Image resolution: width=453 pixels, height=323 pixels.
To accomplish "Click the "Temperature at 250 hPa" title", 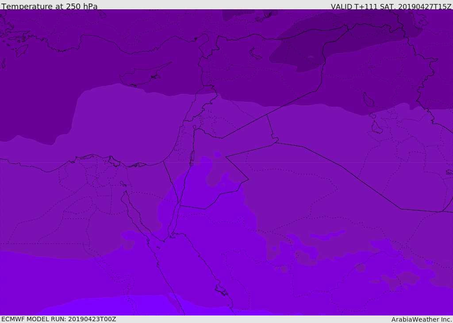I will [x=49, y=7].
